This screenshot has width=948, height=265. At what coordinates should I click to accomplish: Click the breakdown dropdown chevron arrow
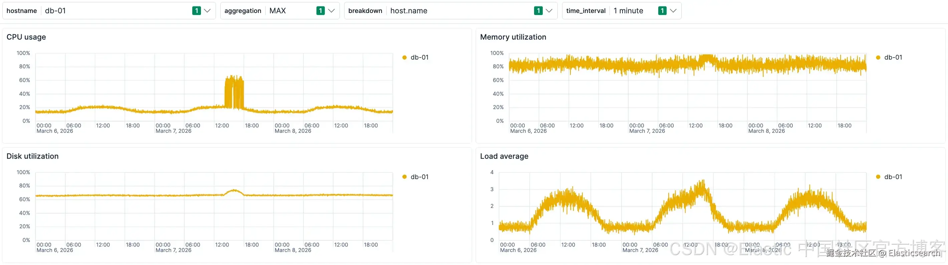pos(549,11)
